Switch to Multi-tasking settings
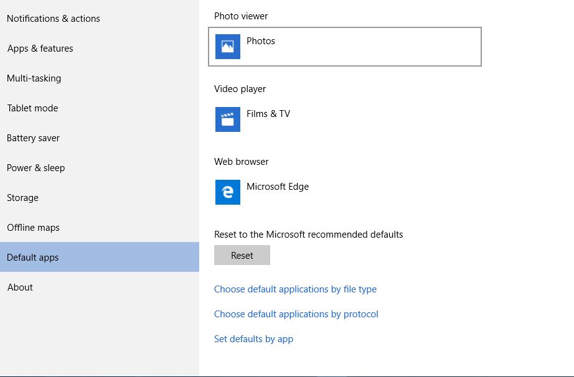Screen dimensions: 574x377 tap(34, 78)
